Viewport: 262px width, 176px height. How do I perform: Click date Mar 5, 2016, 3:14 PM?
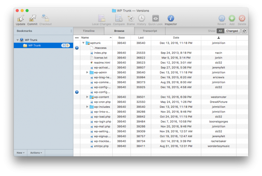pyautogui.click(x=176, y=58)
